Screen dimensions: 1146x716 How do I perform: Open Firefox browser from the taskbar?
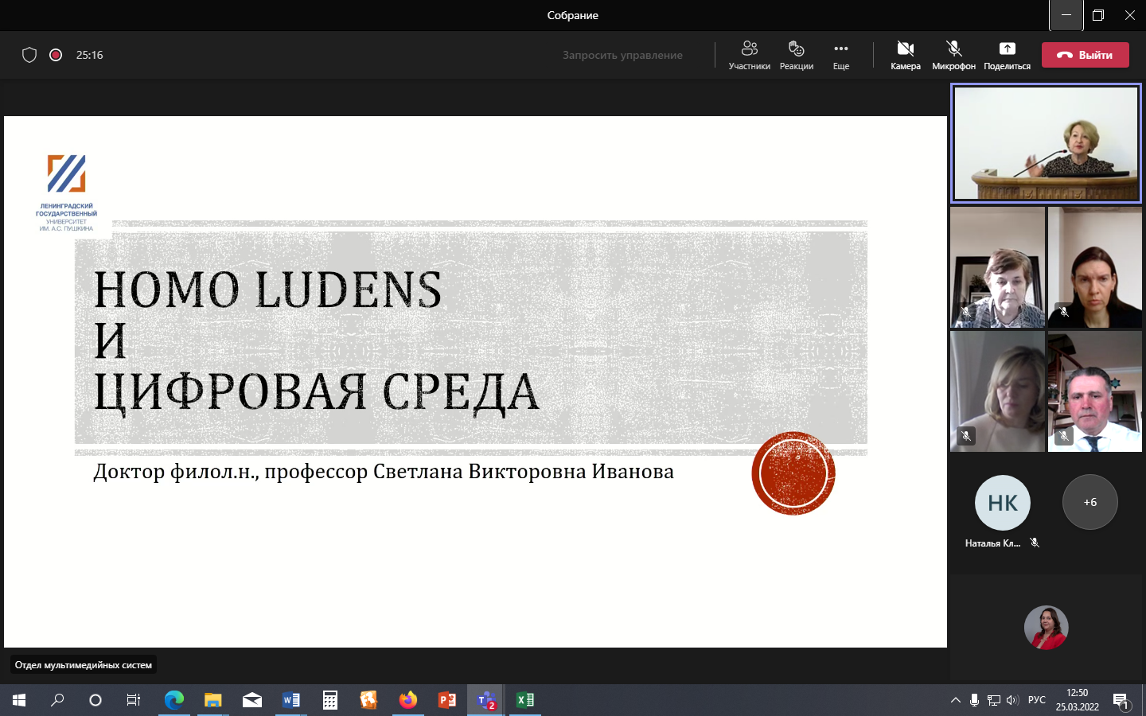[408, 700]
